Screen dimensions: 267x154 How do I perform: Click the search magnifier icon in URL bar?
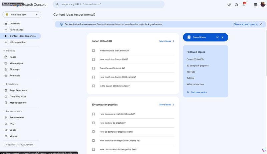coord(57,4)
